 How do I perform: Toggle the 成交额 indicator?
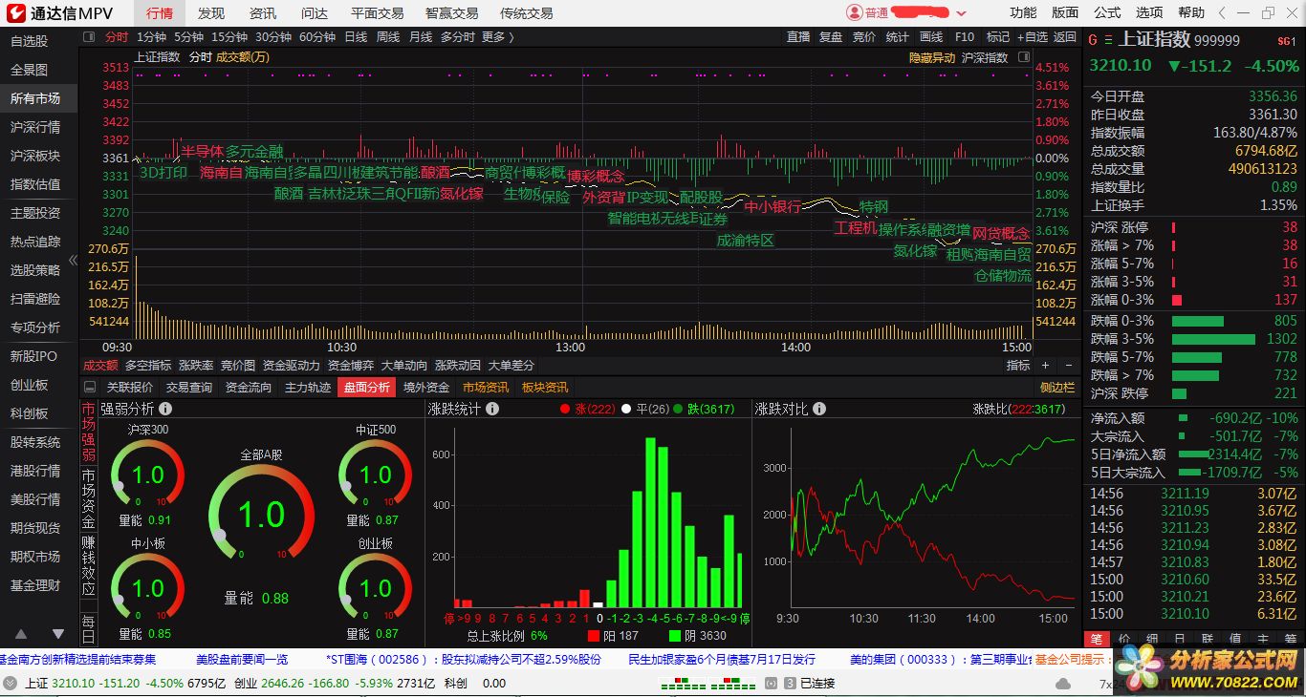point(100,365)
